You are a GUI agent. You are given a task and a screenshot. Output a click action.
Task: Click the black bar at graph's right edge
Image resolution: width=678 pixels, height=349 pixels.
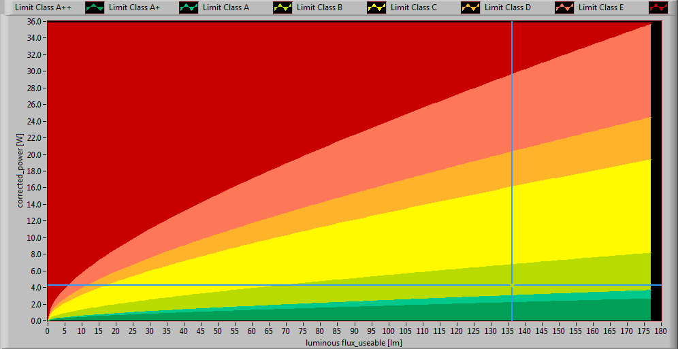pos(656,170)
